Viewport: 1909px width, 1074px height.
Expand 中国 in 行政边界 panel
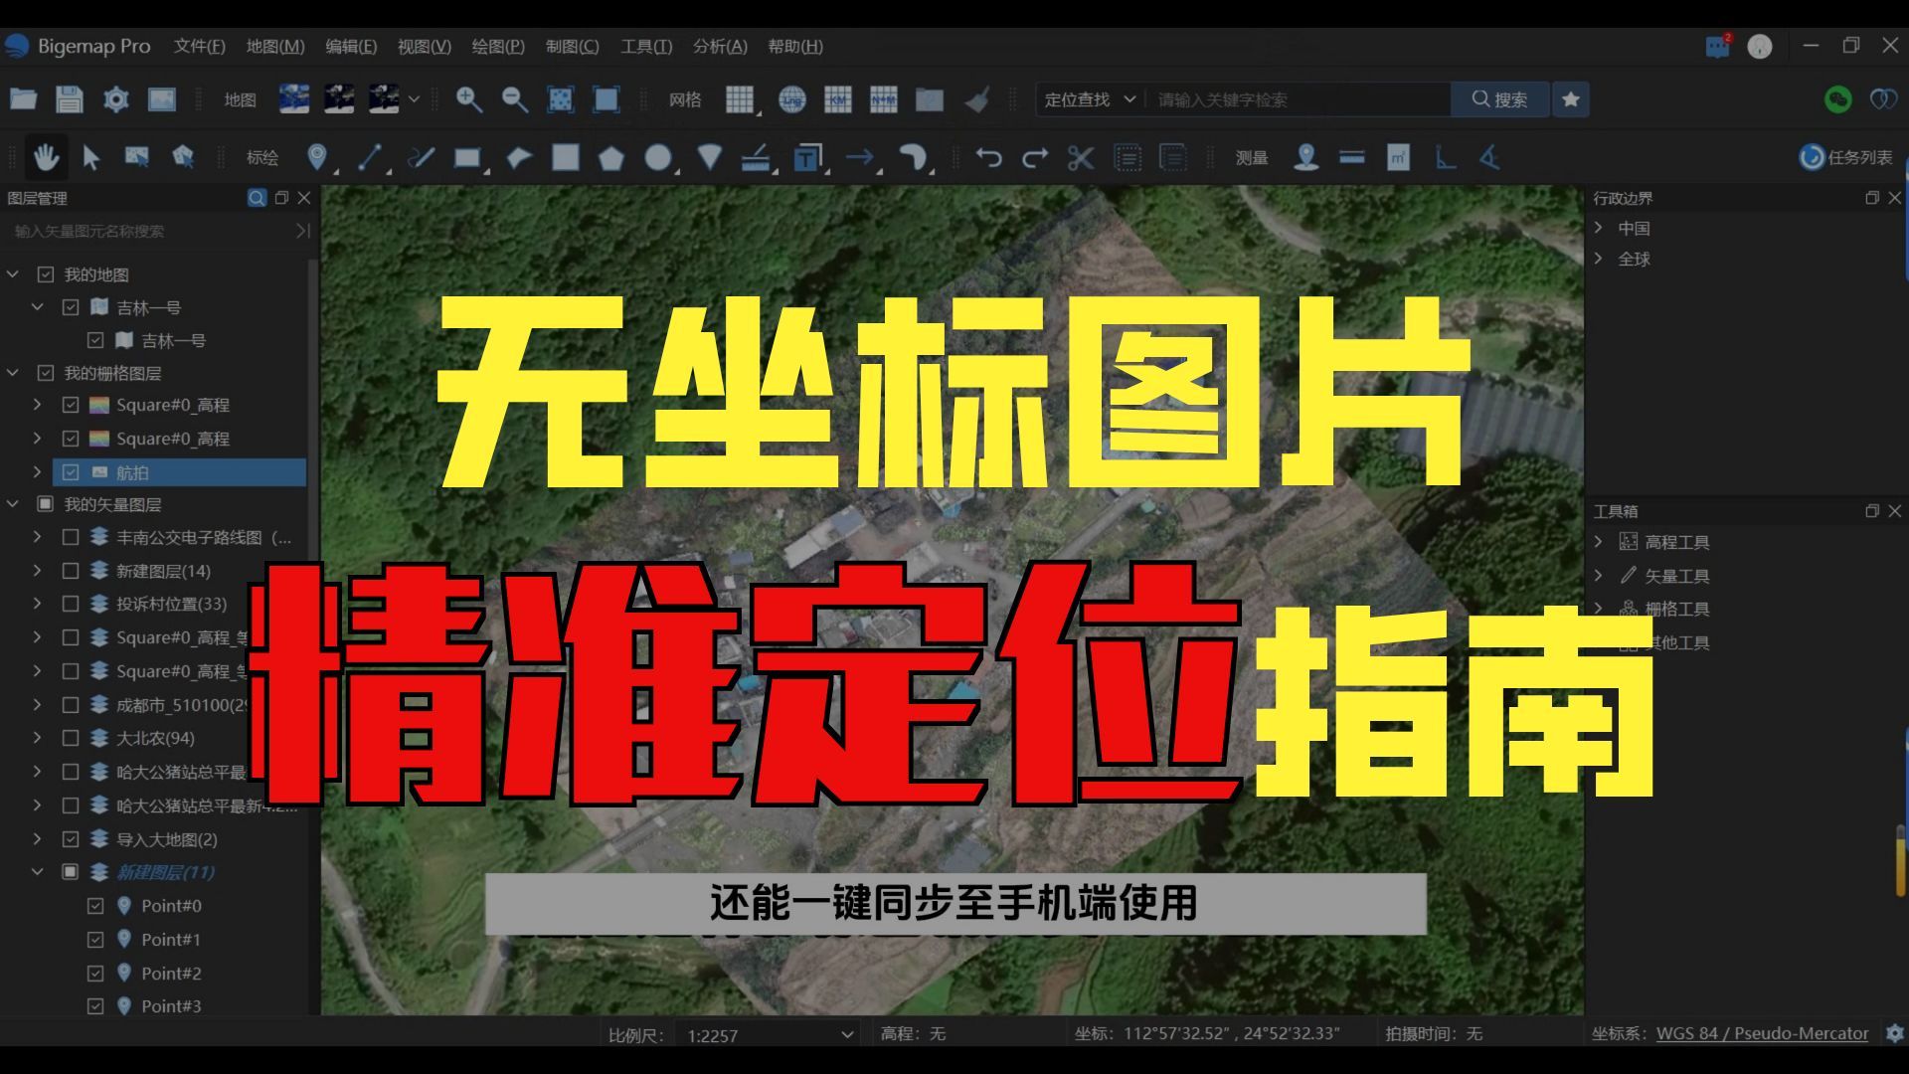[1599, 228]
